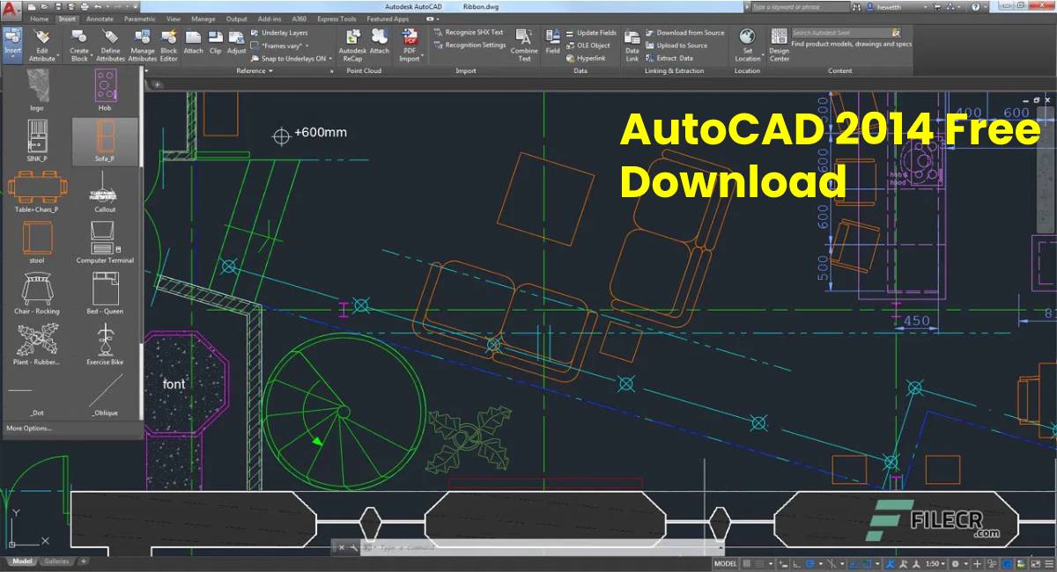This screenshot has height=572, width=1057.
Task: Toggle MODEL space button in status bar
Action: pyautogui.click(x=725, y=564)
